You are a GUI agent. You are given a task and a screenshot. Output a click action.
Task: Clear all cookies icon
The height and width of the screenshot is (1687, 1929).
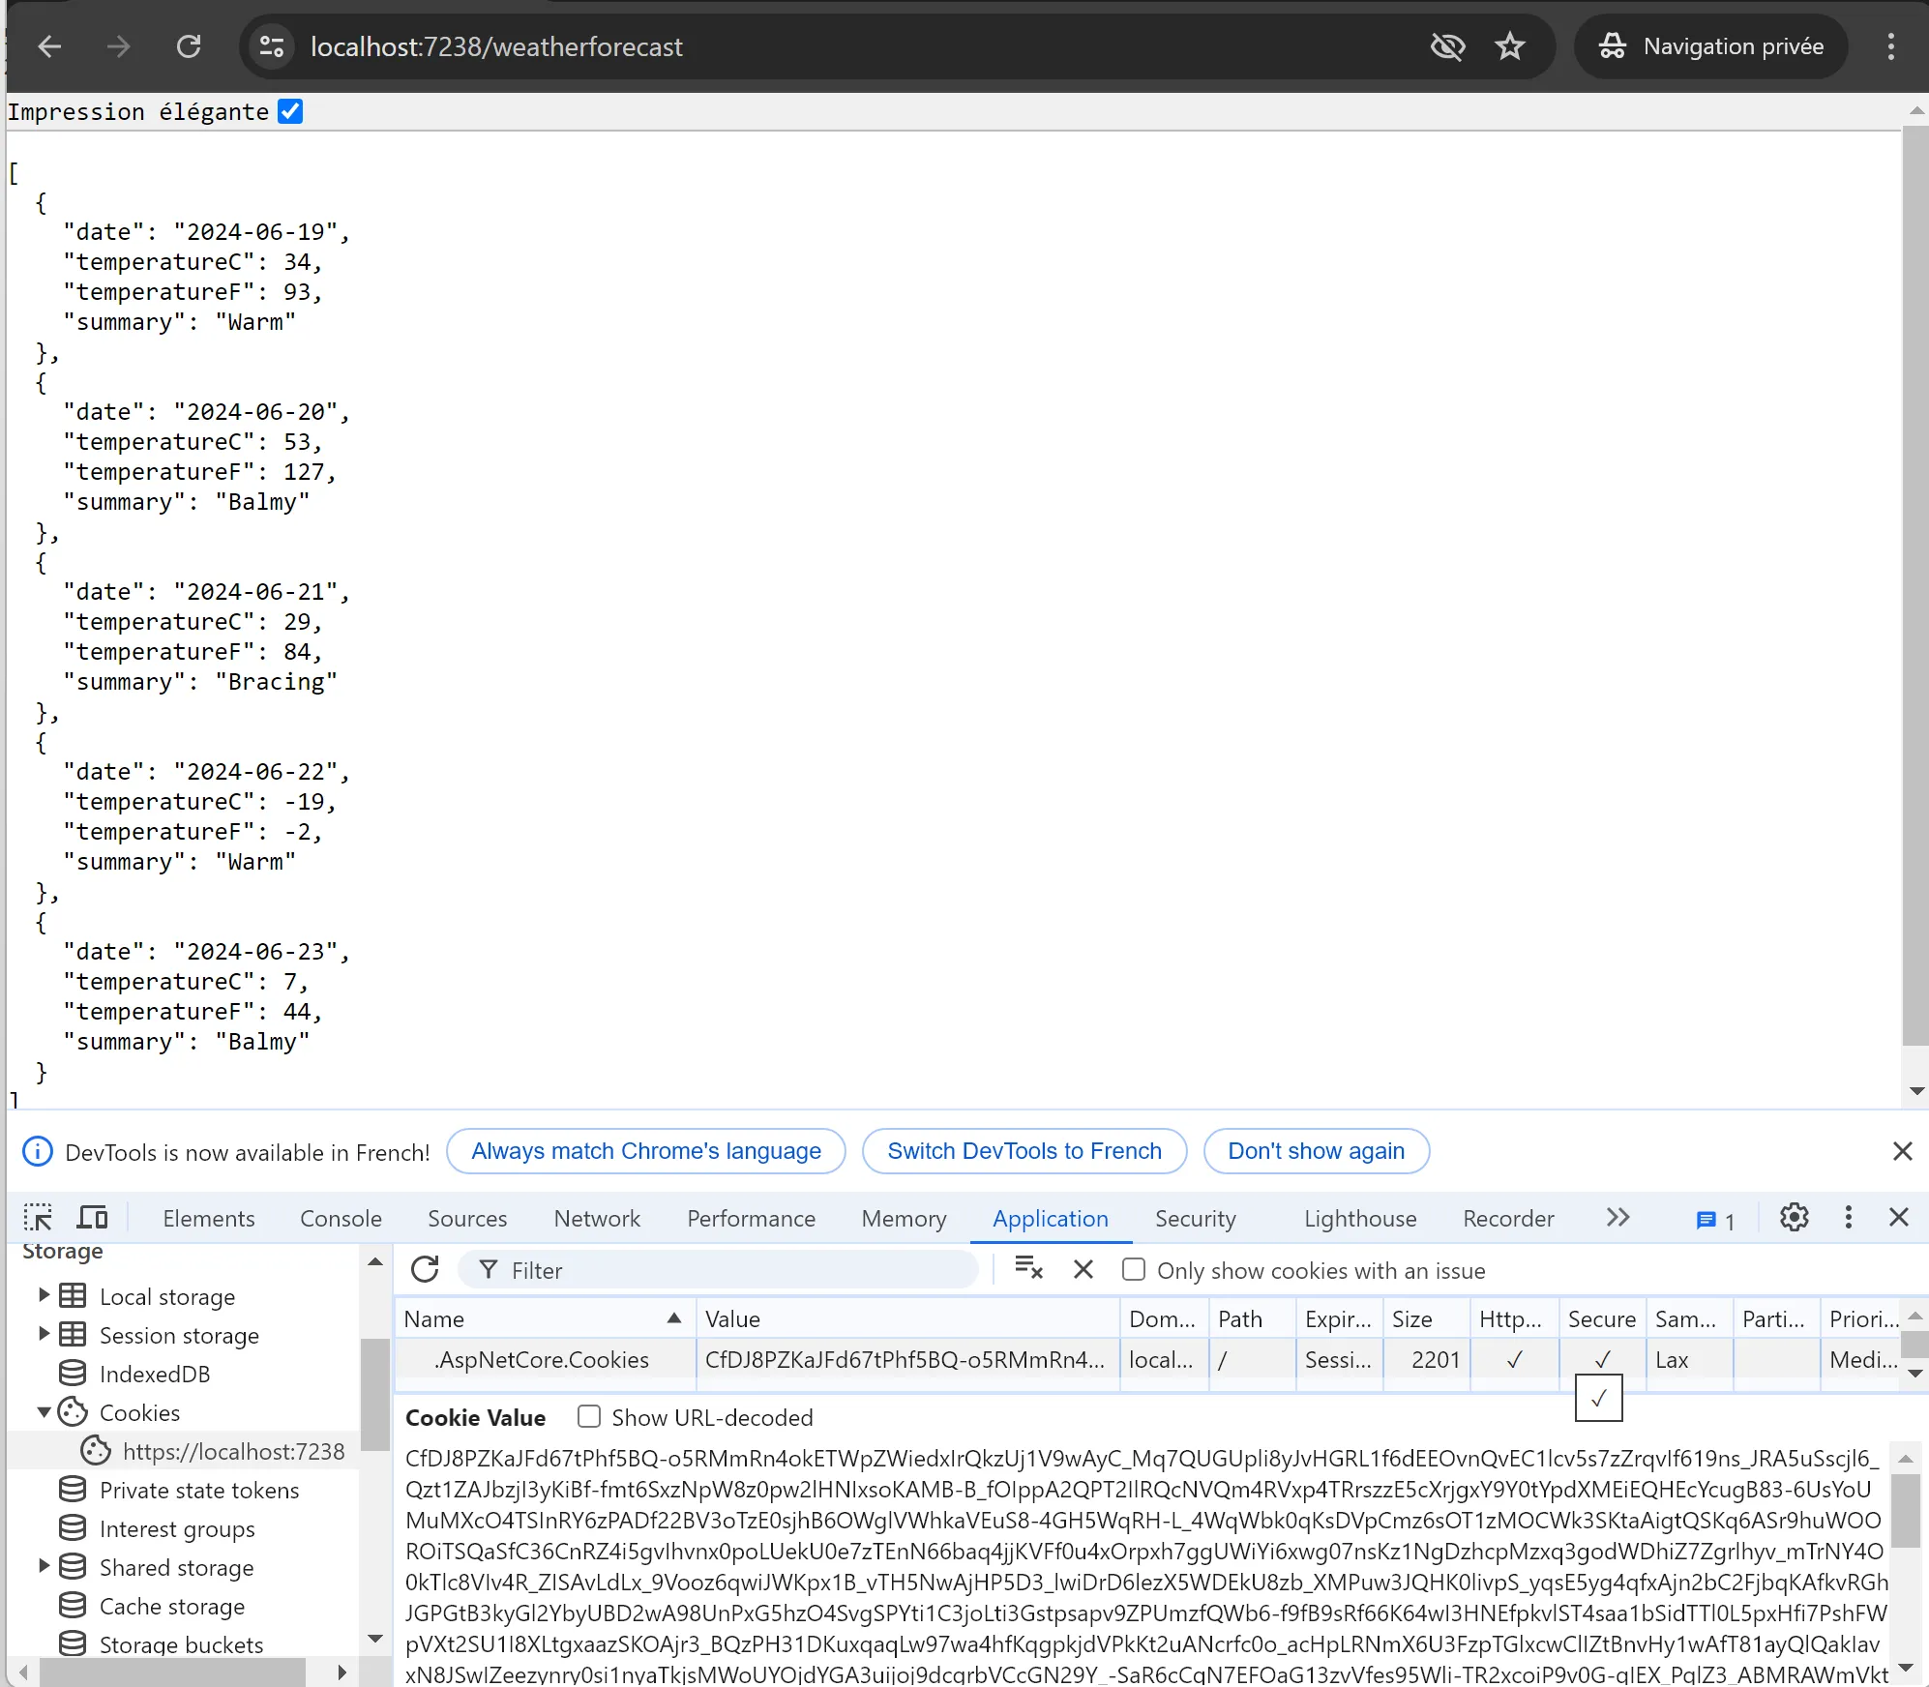1027,1269
